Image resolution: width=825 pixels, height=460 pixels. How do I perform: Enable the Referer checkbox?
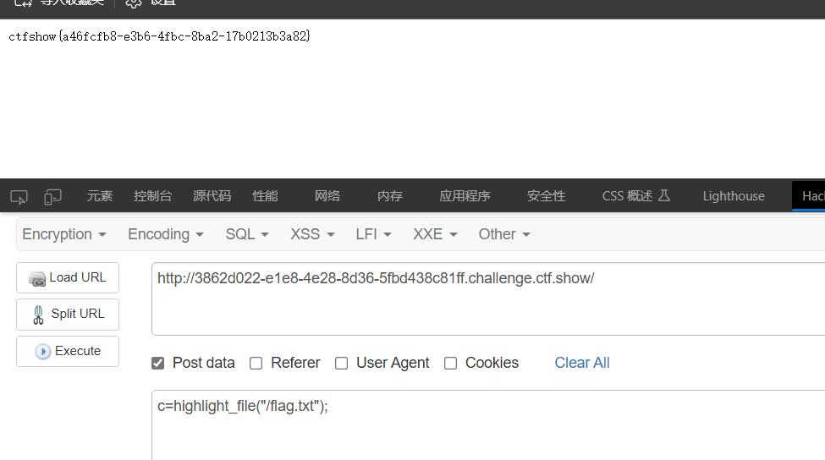pos(256,364)
